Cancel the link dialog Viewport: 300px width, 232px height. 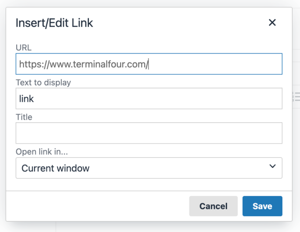coord(213,206)
